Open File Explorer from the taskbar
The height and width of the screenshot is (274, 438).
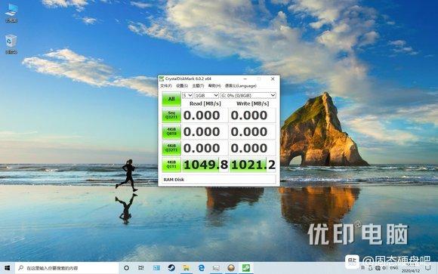186,268
